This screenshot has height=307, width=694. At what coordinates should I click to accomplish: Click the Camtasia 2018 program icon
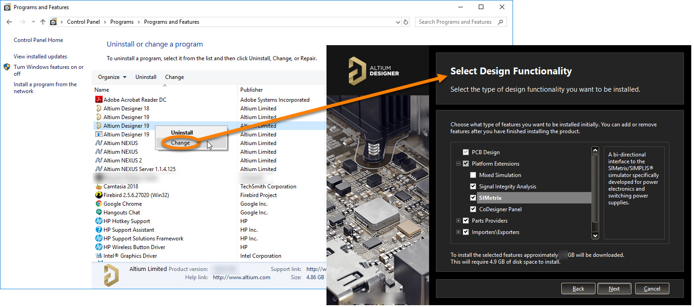[x=98, y=187]
